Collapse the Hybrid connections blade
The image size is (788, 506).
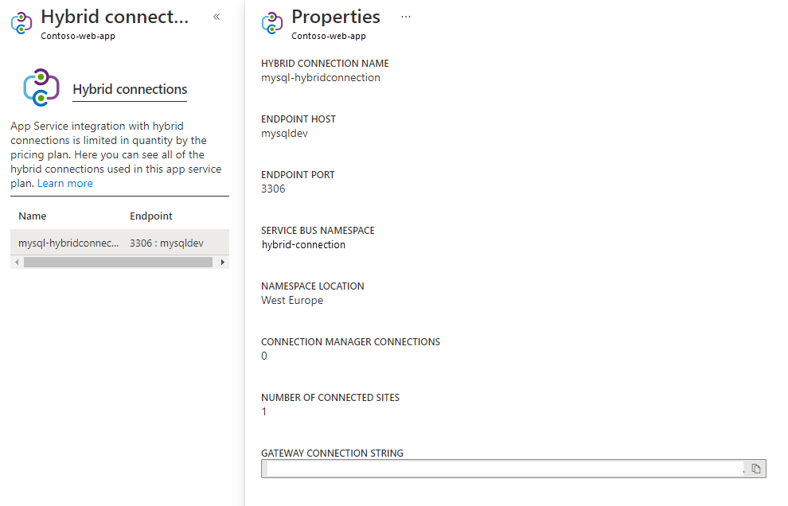(x=217, y=17)
